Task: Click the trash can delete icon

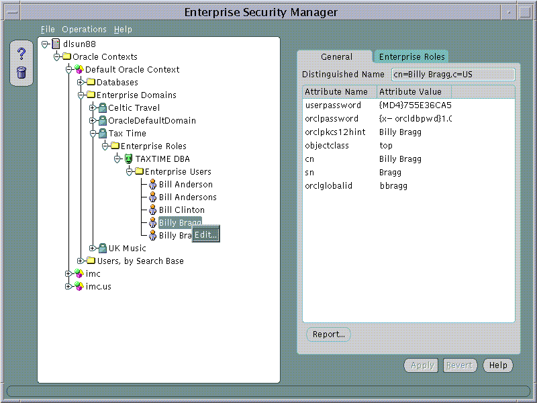Action: [x=21, y=73]
